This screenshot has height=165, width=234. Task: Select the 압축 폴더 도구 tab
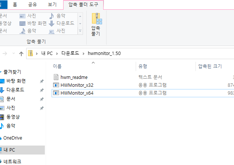[x=83, y=4]
